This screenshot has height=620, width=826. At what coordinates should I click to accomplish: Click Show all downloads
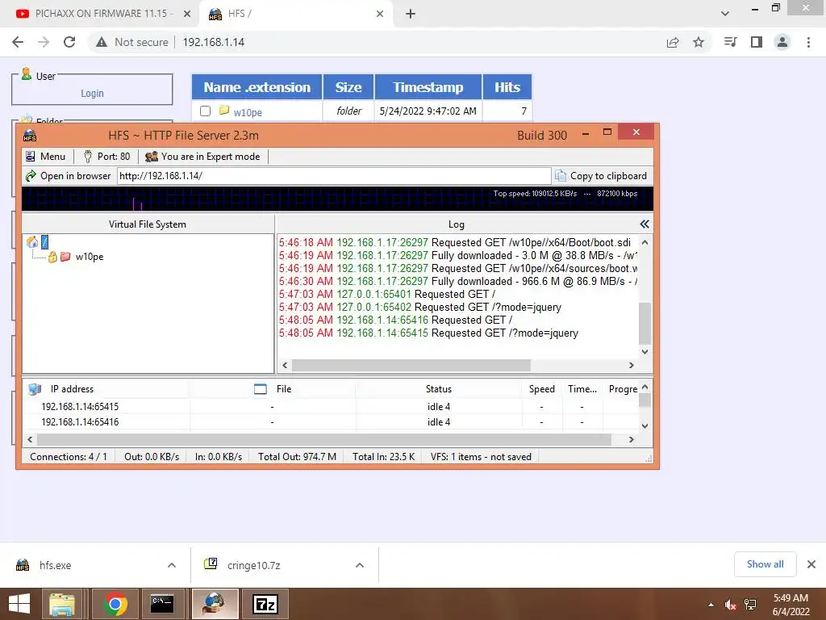pyautogui.click(x=765, y=564)
